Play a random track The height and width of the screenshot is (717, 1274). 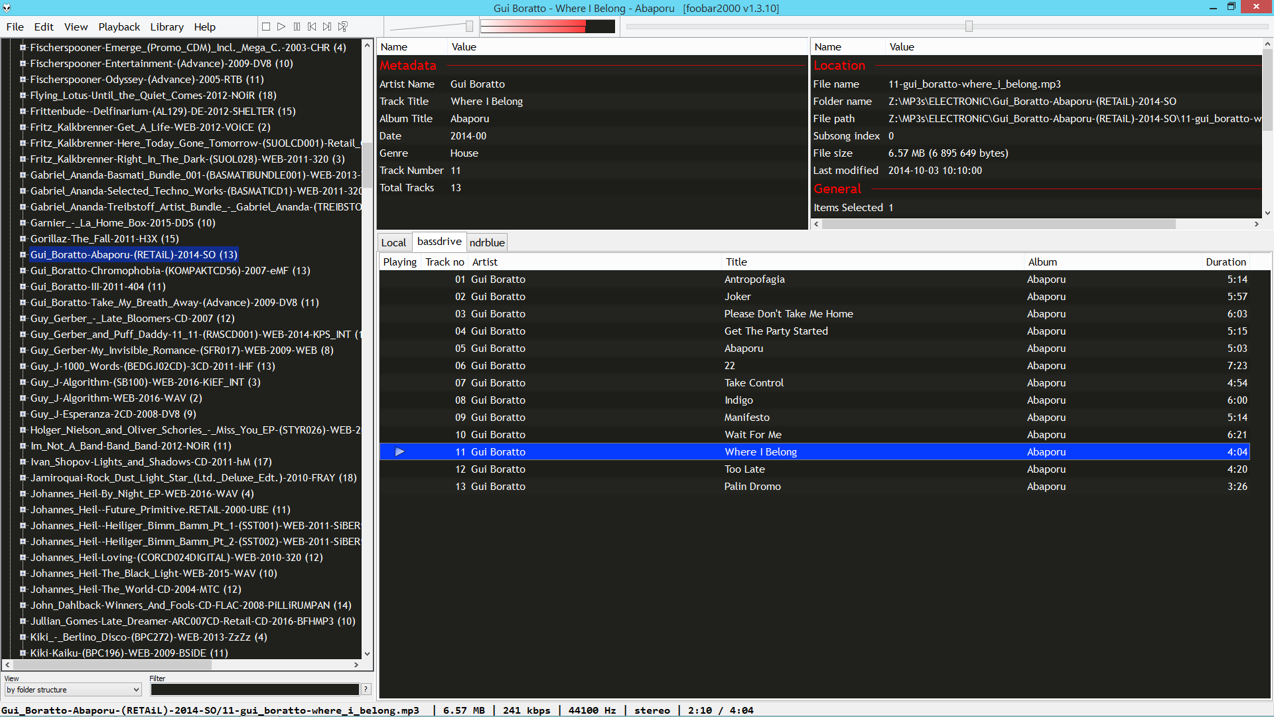(x=343, y=27)
